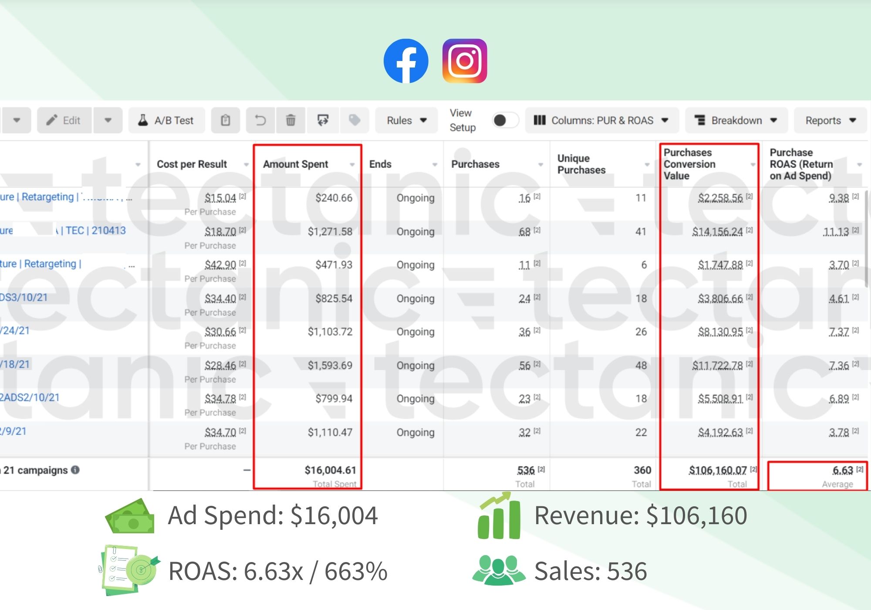Click the Instagram logo icon

click(465, 61)
